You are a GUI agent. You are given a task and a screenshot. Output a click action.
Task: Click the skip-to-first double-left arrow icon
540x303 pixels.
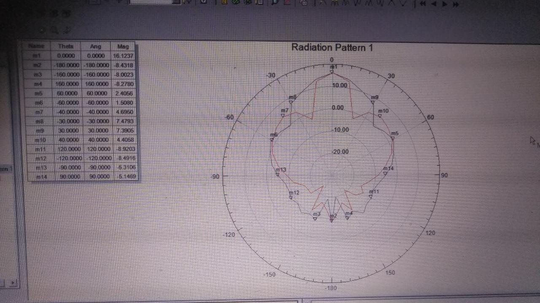pos(423,3)
